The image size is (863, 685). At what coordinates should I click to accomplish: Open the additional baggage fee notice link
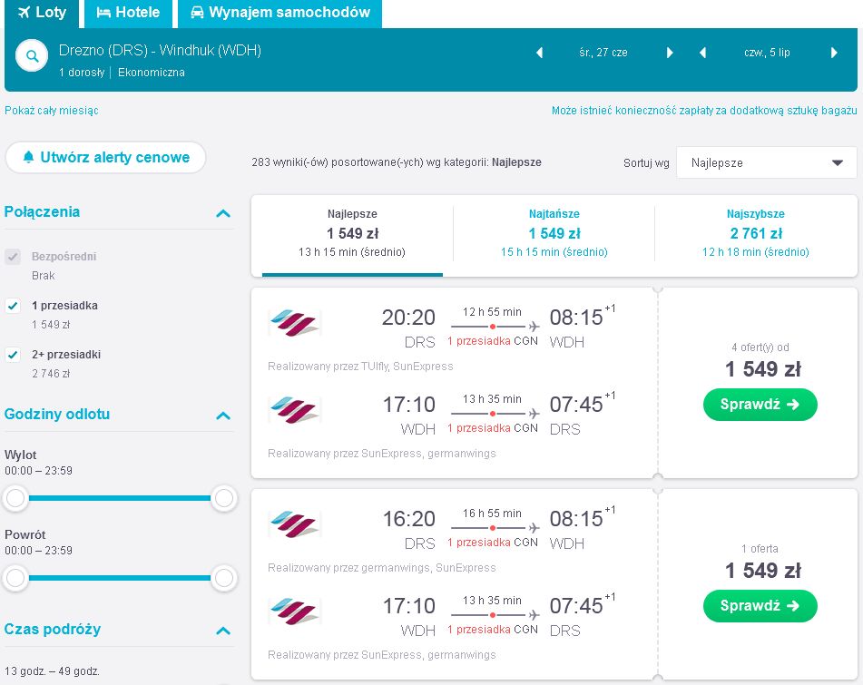tap(704, 111)
